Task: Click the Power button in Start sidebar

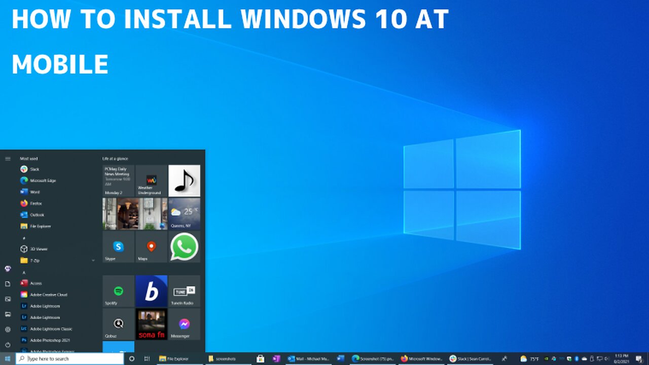Action: [8, 345]
